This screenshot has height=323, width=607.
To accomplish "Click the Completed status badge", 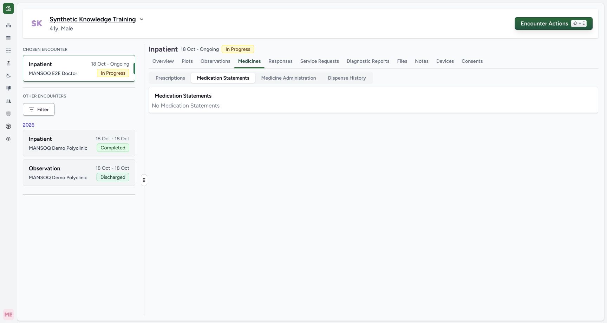I will click(113, 148).
